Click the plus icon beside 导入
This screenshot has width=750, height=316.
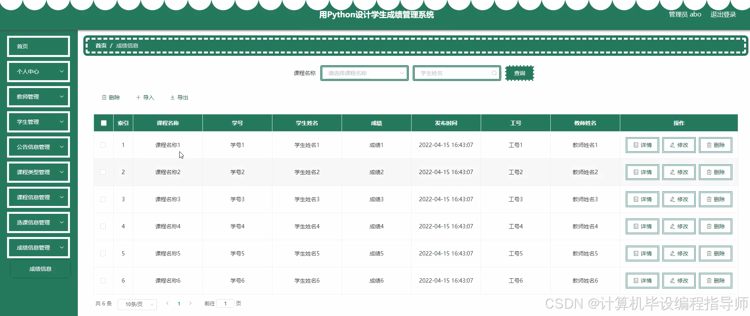(138, 97)
